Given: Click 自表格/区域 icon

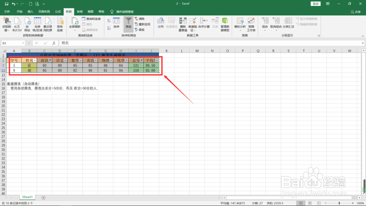Looking at the screenshot, I should coord(37,25).
